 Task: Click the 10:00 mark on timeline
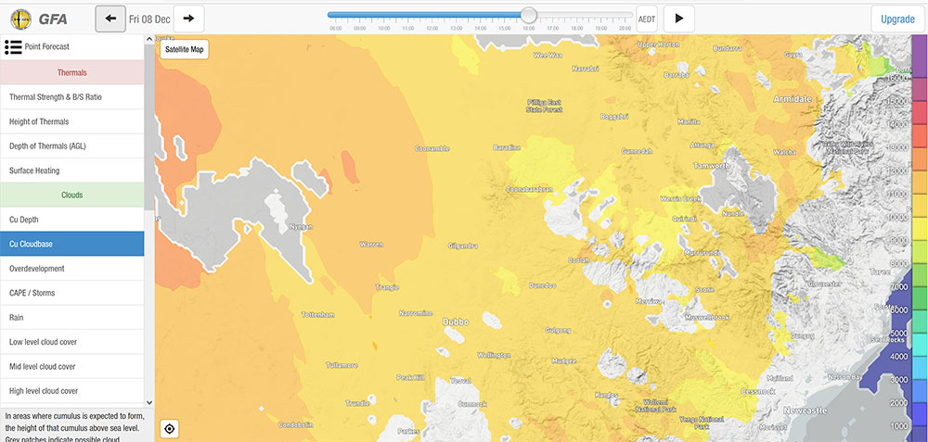tap(384, 28)
